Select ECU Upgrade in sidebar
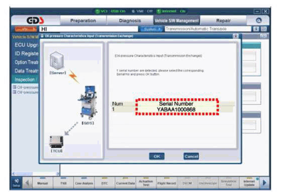This screenshot has height=196, width=281. (x=26, y=45)
